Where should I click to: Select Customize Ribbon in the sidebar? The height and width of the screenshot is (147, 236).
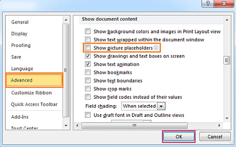tap(31, 93)
